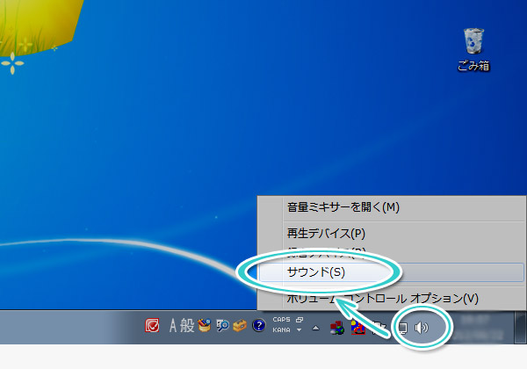Open the ごみ箱 recycle bin icon

pyautogui.click(x=473, y=49)
